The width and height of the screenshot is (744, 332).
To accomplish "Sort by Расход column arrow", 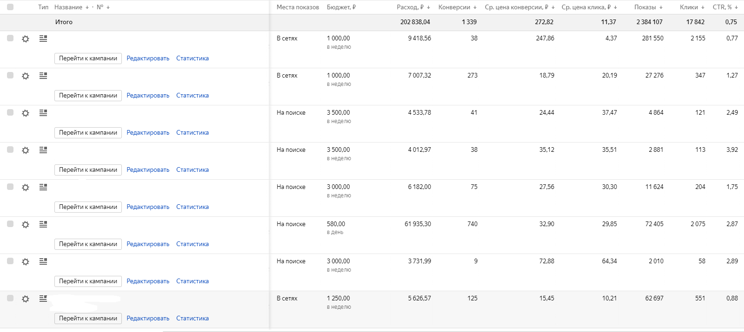I will pyautogui.click(x=428, y=7).
